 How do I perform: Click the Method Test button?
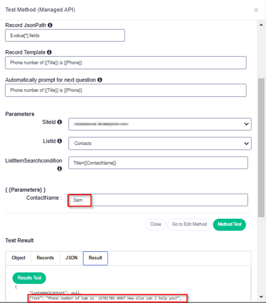coord(230,224)
